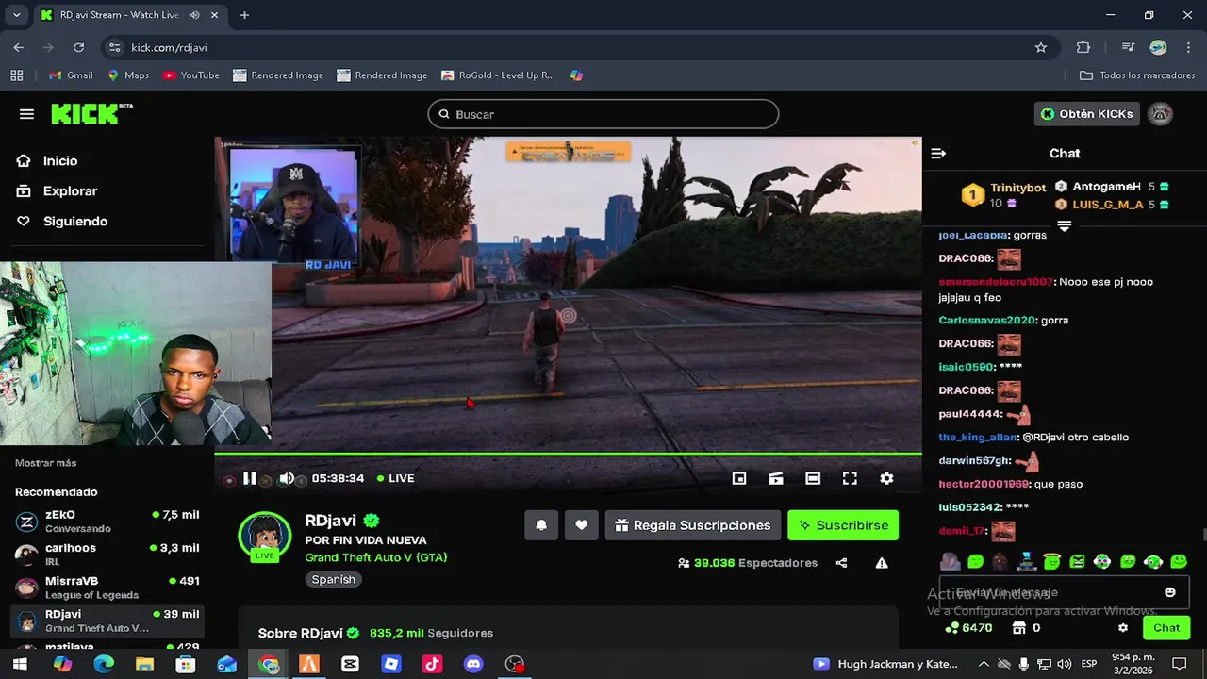The height and width of the screenshot is (679, 1207).
Task: Open Chrome extensions puzzle icon
Action: click(1083, 47)
